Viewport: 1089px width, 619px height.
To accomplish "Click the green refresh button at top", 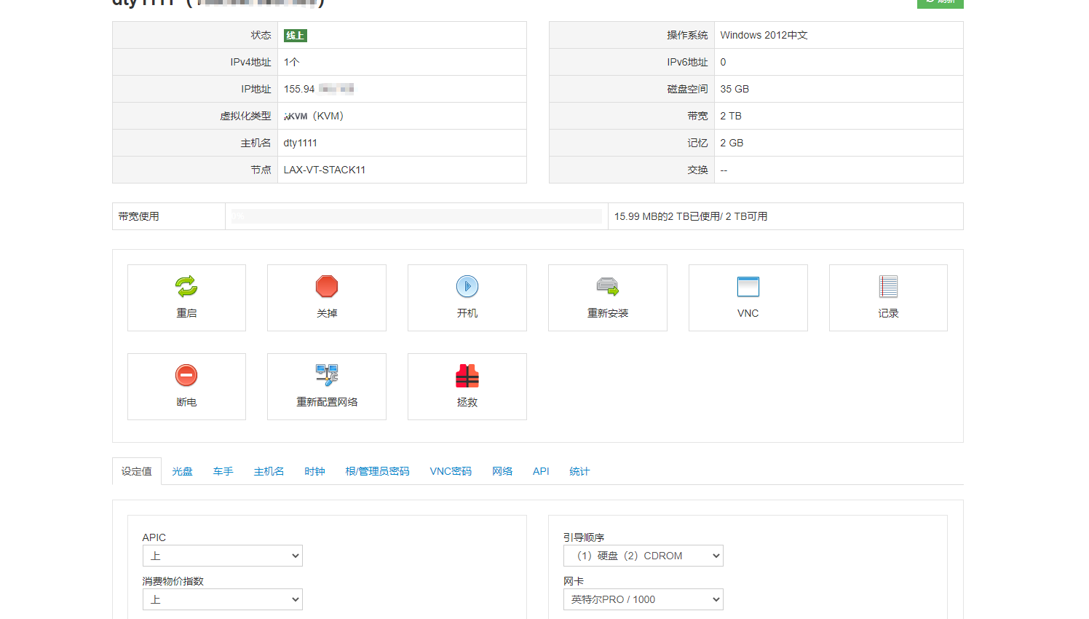I will point(940,2).
